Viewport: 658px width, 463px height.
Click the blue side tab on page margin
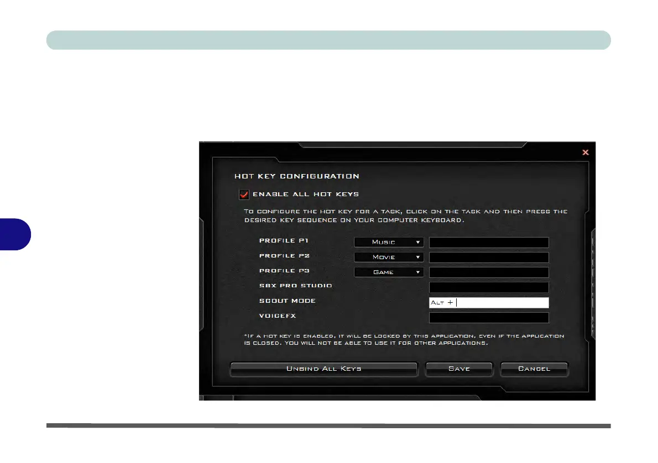coord(15,234)
